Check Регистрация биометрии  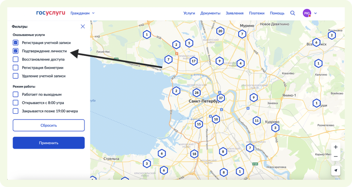point(15,67)
